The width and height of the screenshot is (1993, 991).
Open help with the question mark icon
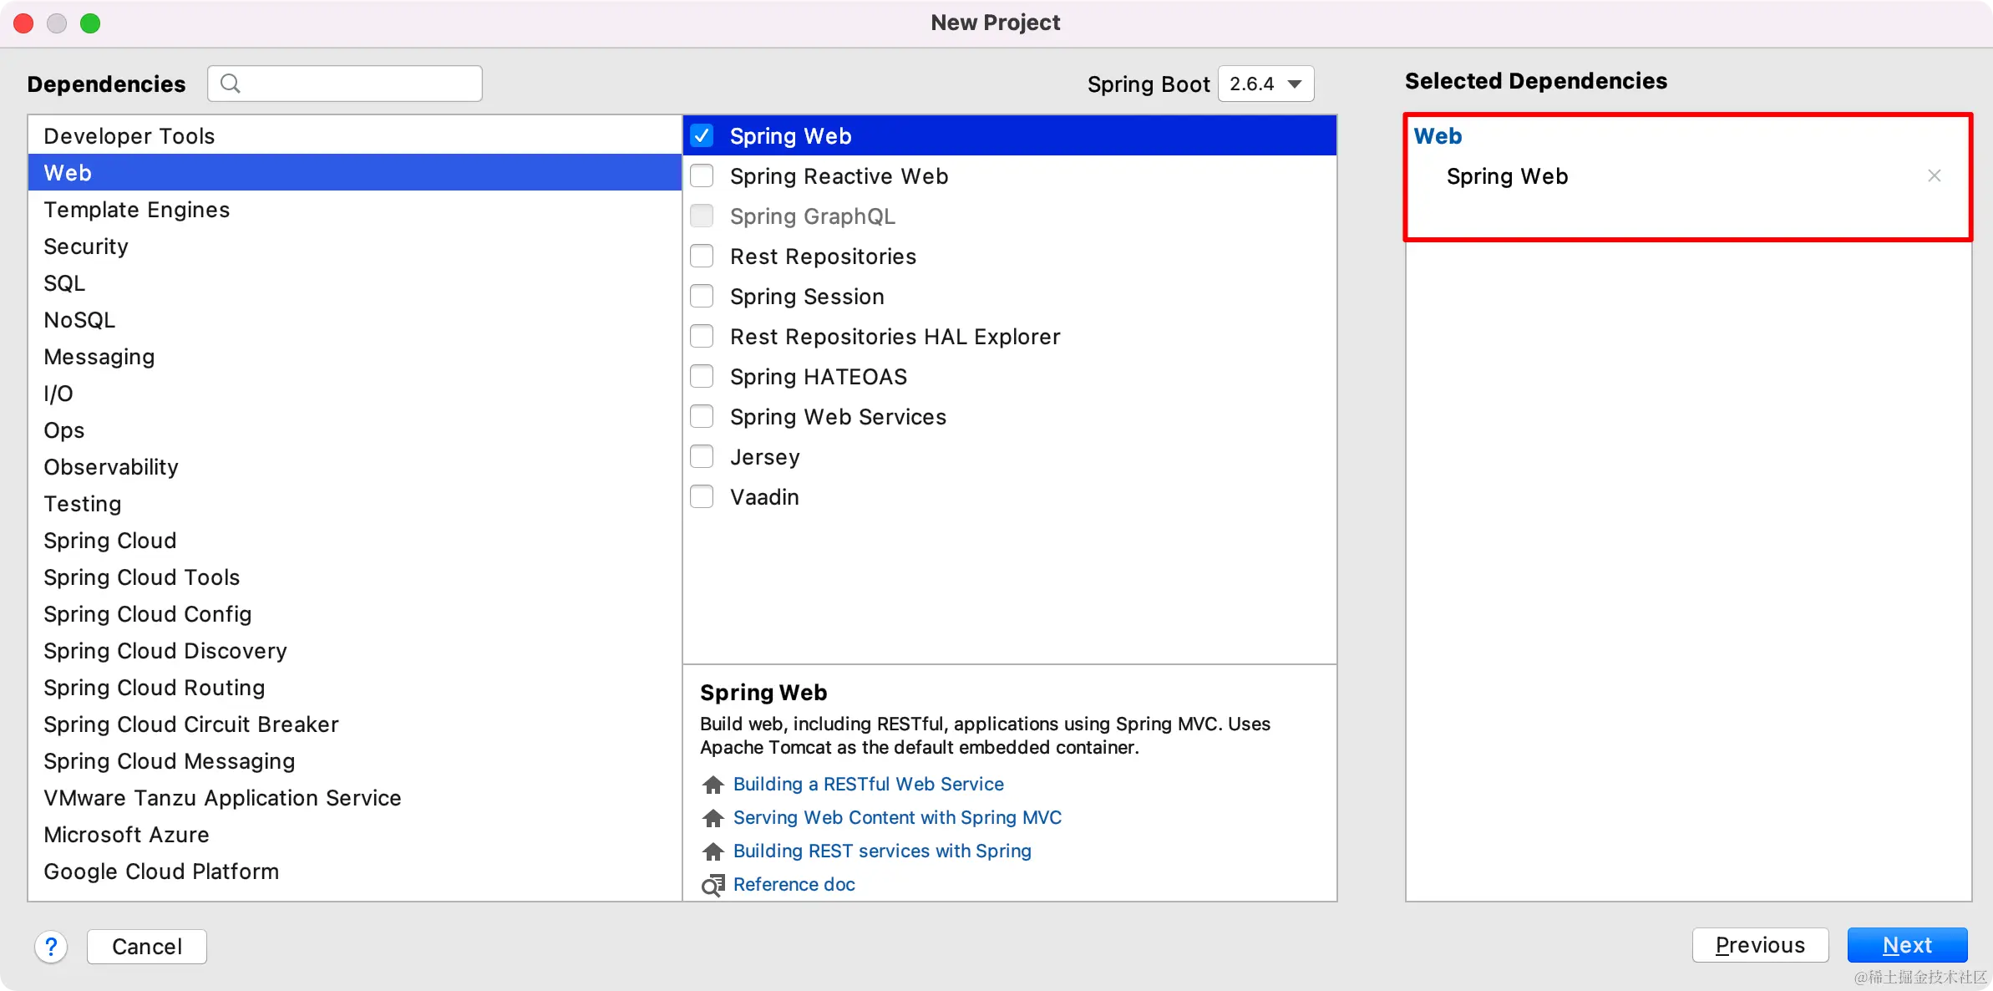(x=51, y=947)
